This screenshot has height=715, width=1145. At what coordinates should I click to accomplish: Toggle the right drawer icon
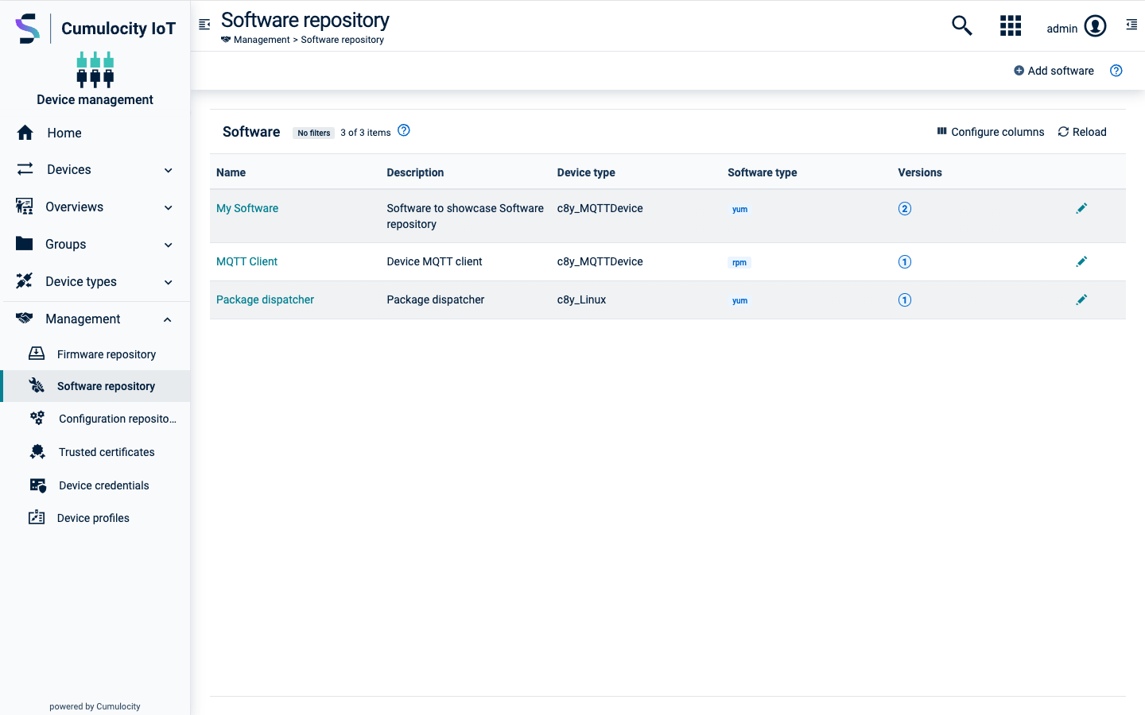coord(1131,25)
